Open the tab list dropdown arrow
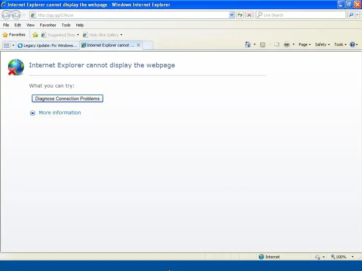Screen dimensions: 362x271 [13, 45]
